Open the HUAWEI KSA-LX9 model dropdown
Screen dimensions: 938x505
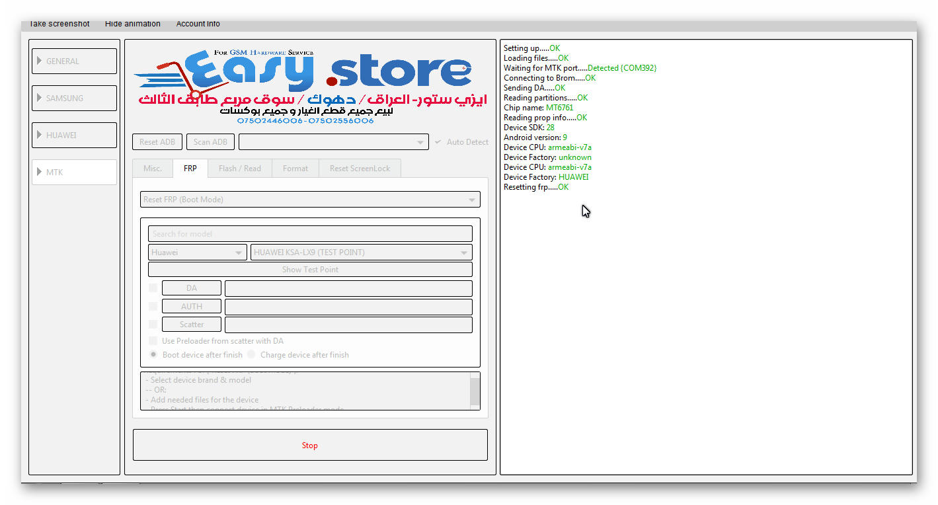click(x=362, y=252)
